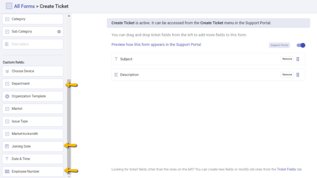Grab the Subject row drag handle
The height and width of the screenshot is (178, 317).
coord(298,59)
